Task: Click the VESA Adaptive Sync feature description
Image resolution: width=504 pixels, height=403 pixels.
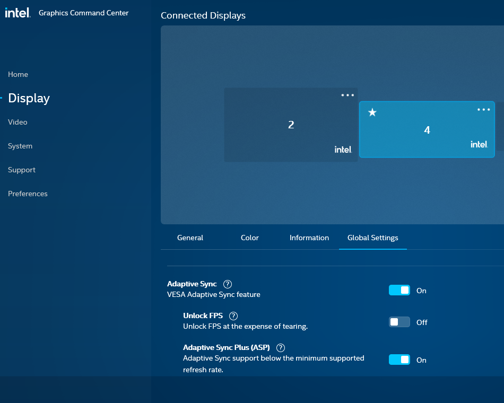Action: [214, 295]
